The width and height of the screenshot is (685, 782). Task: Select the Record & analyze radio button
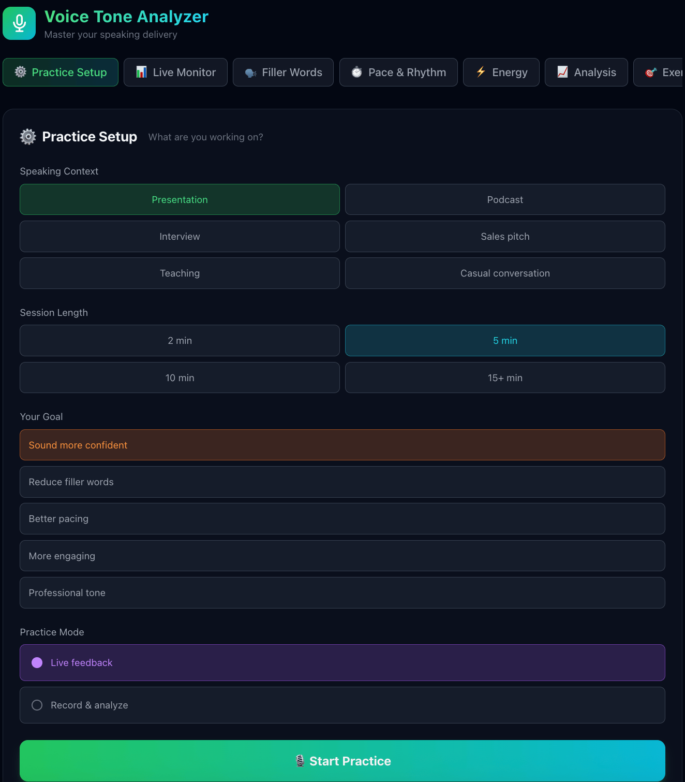coord(37,705)
